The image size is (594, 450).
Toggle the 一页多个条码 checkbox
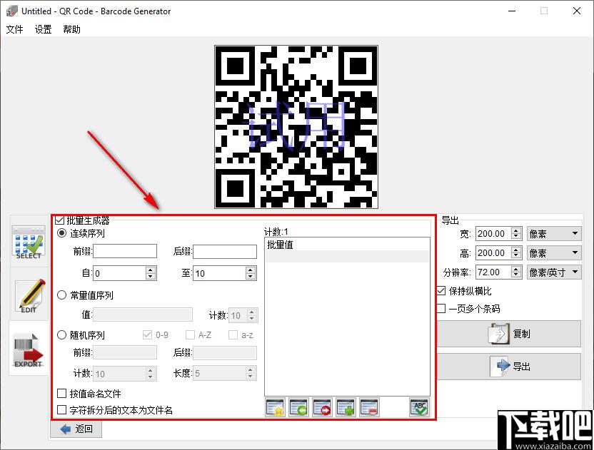click(x=441, y=309)
